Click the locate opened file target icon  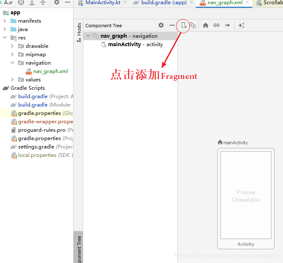click(21, 3)
